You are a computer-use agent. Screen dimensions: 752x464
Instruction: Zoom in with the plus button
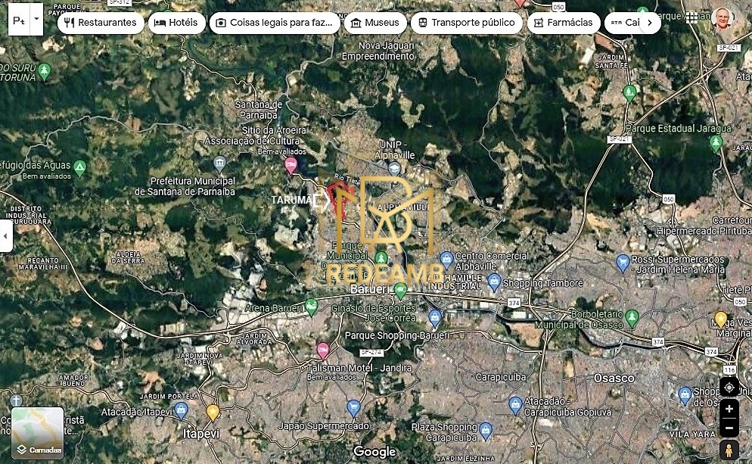[x=729, y=409]
